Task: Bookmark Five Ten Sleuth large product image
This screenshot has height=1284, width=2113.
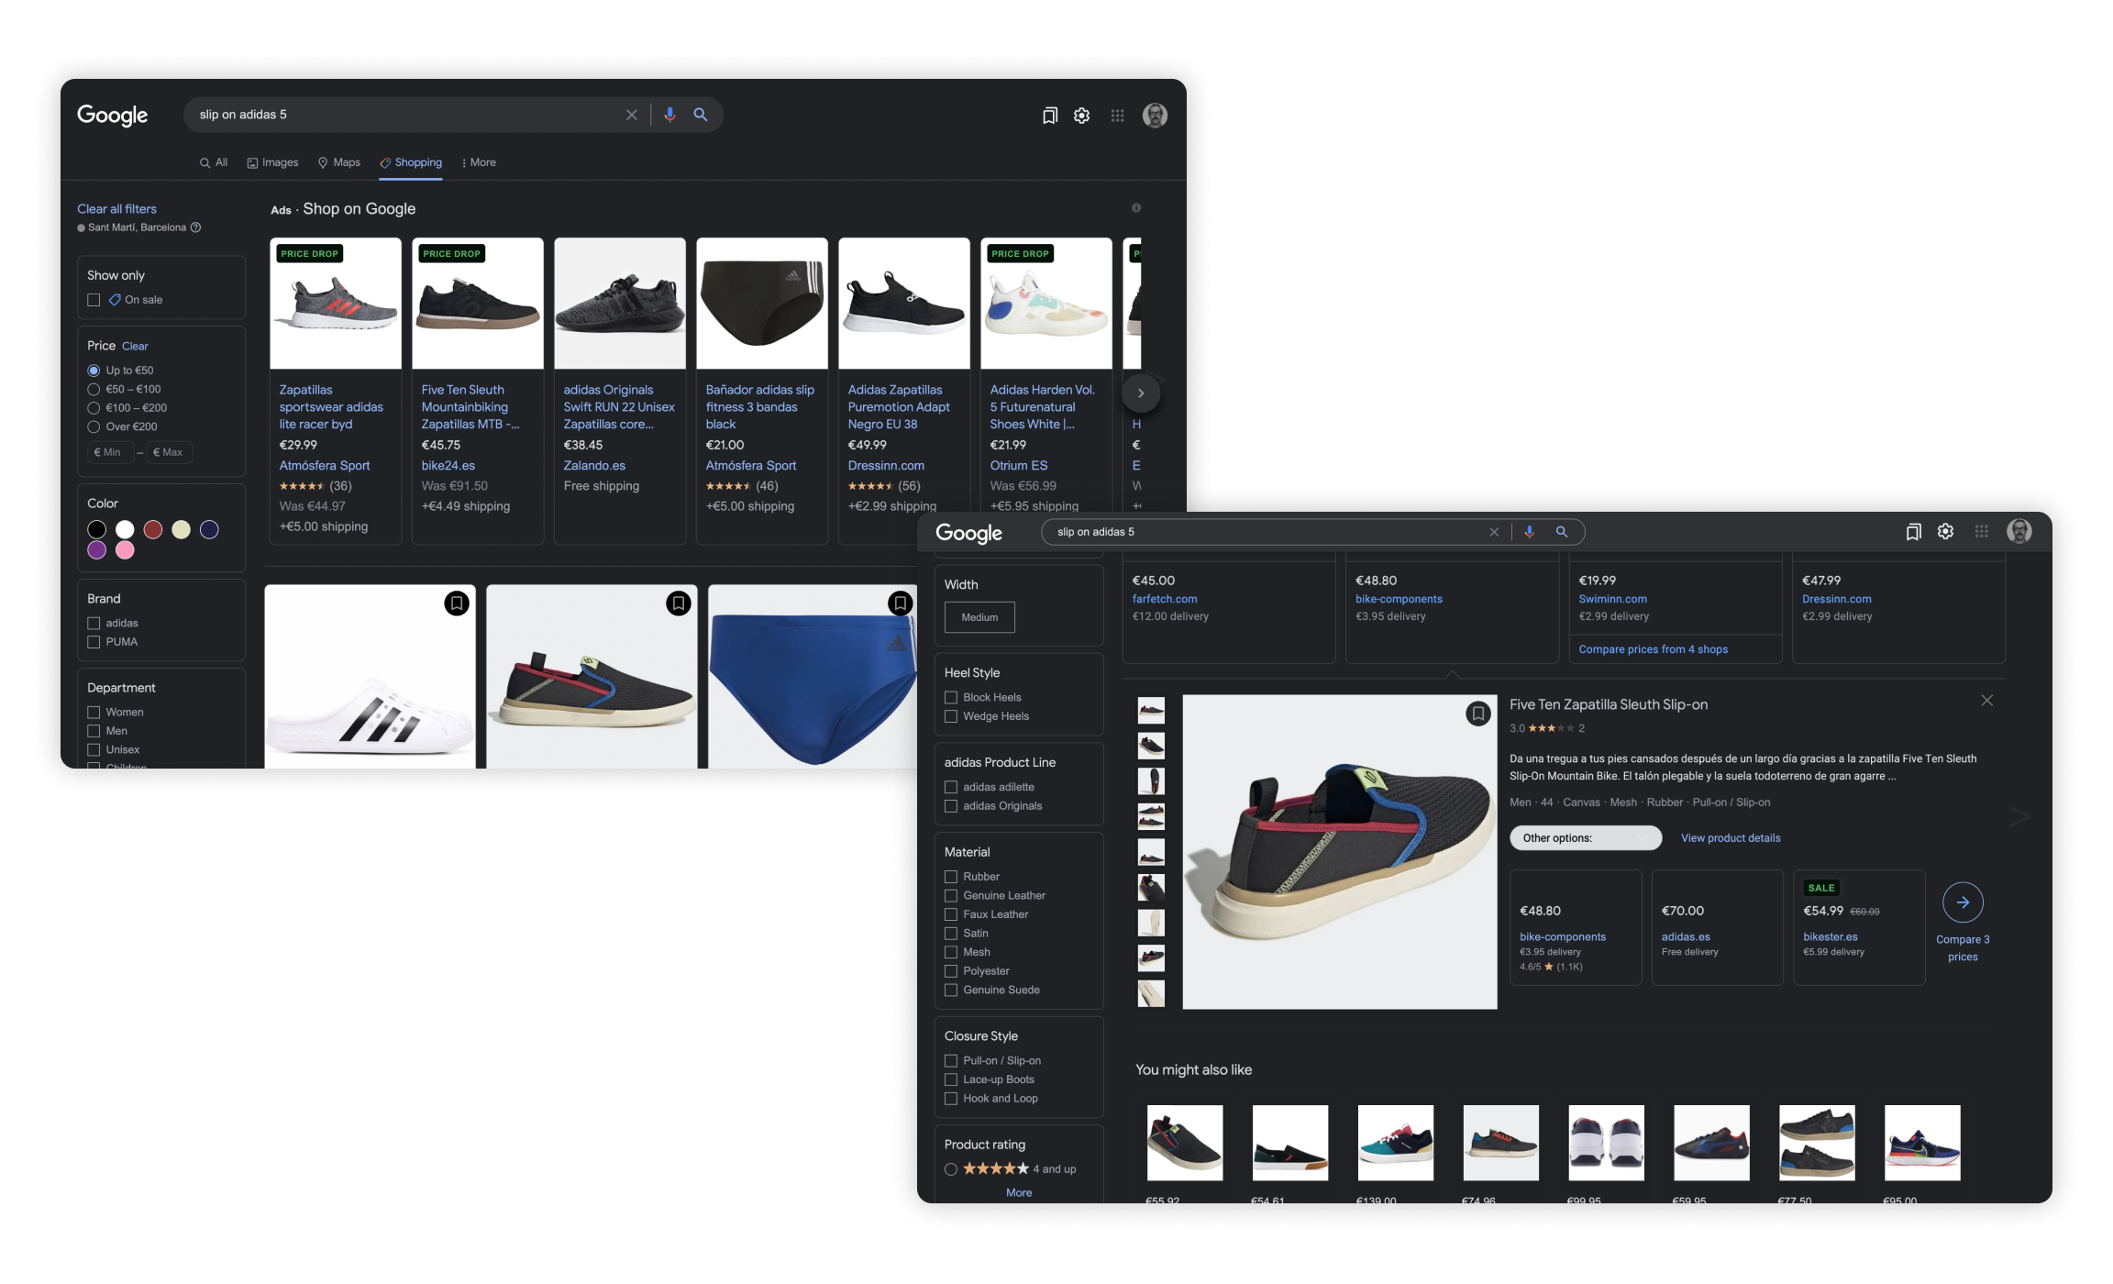Action: (x=1477, y=714)
